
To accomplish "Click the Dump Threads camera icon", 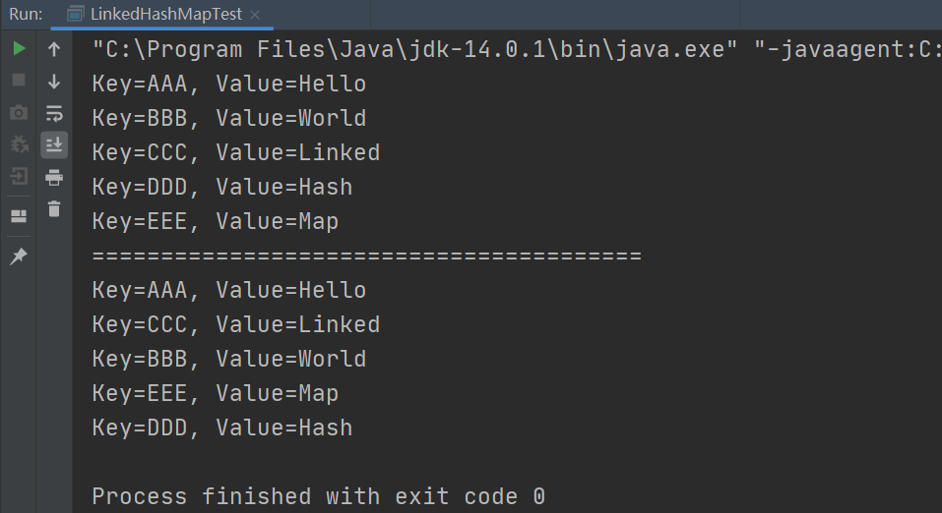I will point(19,113).
